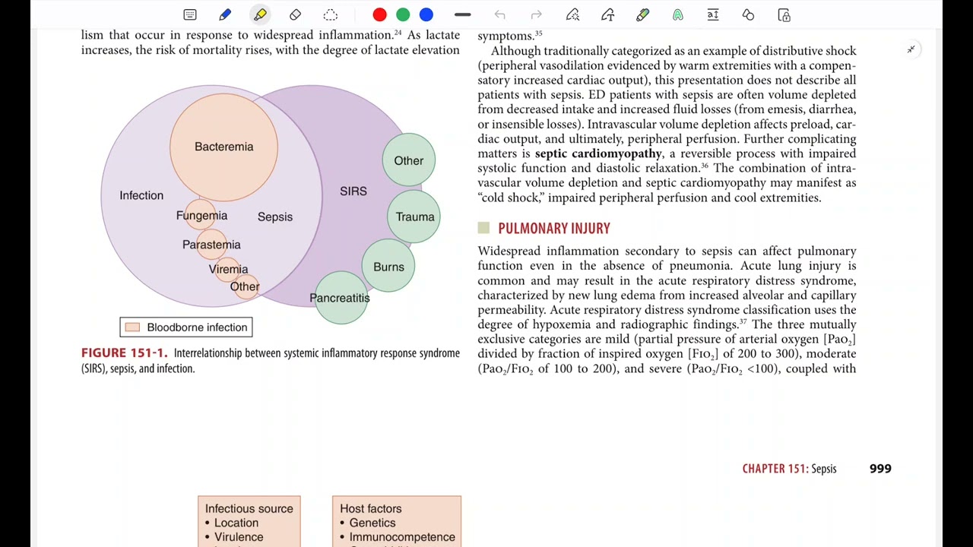Redo the last stroke

pos(536,15)
